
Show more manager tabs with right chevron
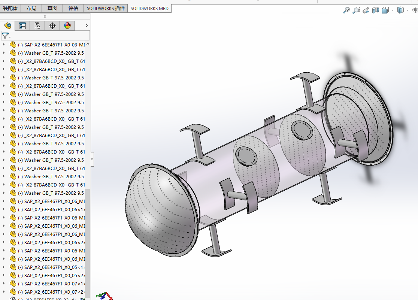click(x=87, y=25)
